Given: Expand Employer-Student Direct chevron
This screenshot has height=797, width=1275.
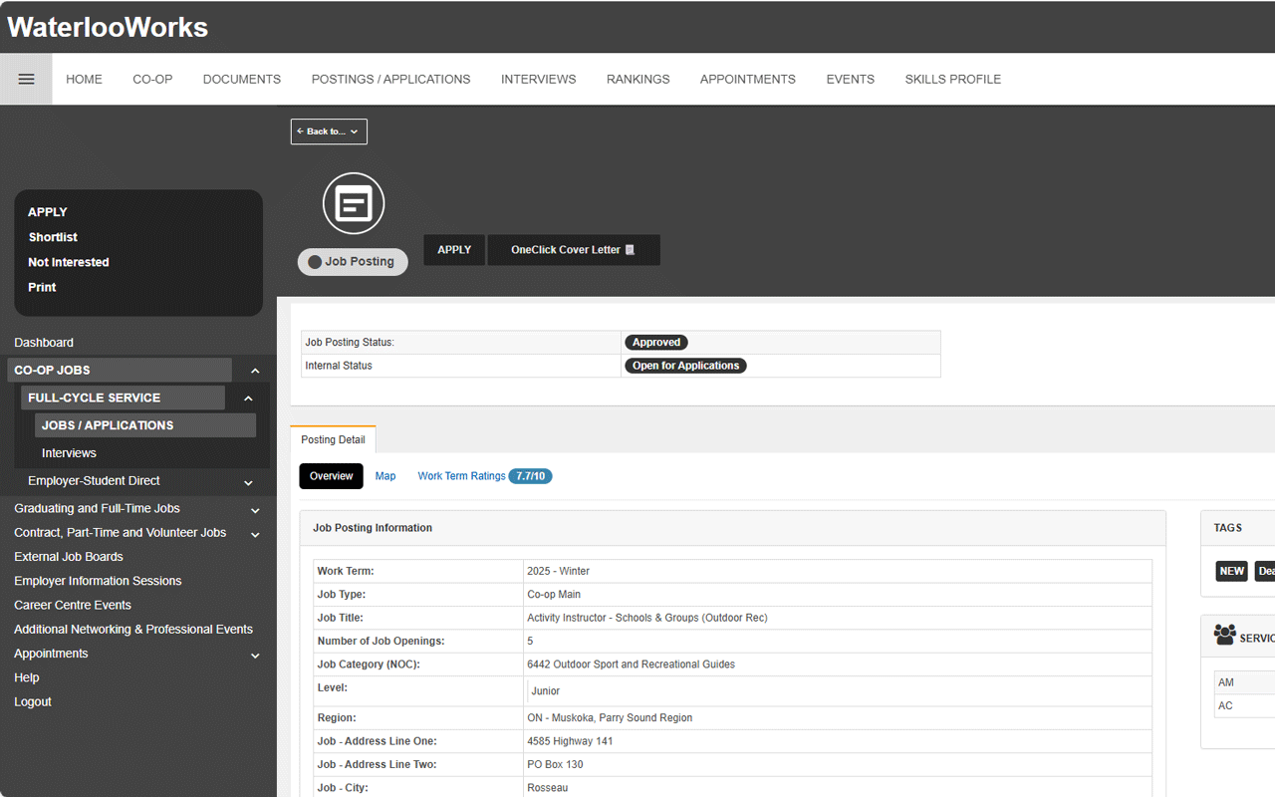Looking at the screenshot, I should [248, 482].
